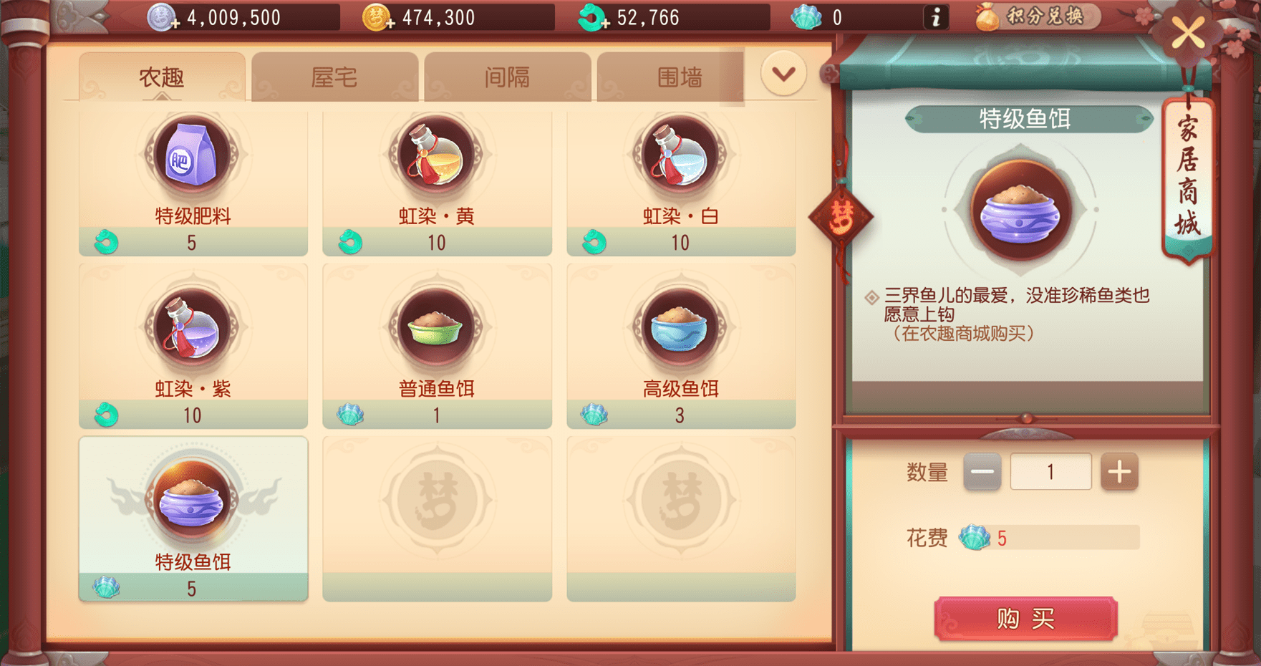
Task: Select the 特级鱼饵 item in the grid
Action: pyautogui.click(x=193, y=519)
